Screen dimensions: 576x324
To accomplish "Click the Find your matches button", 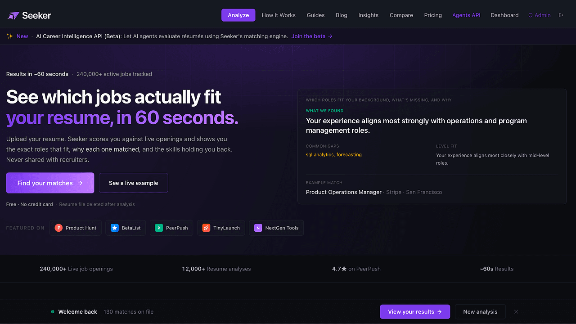I will click(50, 183).
